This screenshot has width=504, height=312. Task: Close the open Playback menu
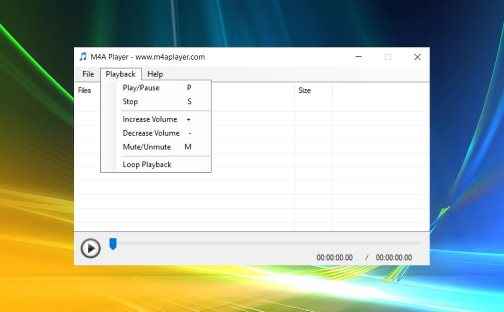tap(120, 74)
